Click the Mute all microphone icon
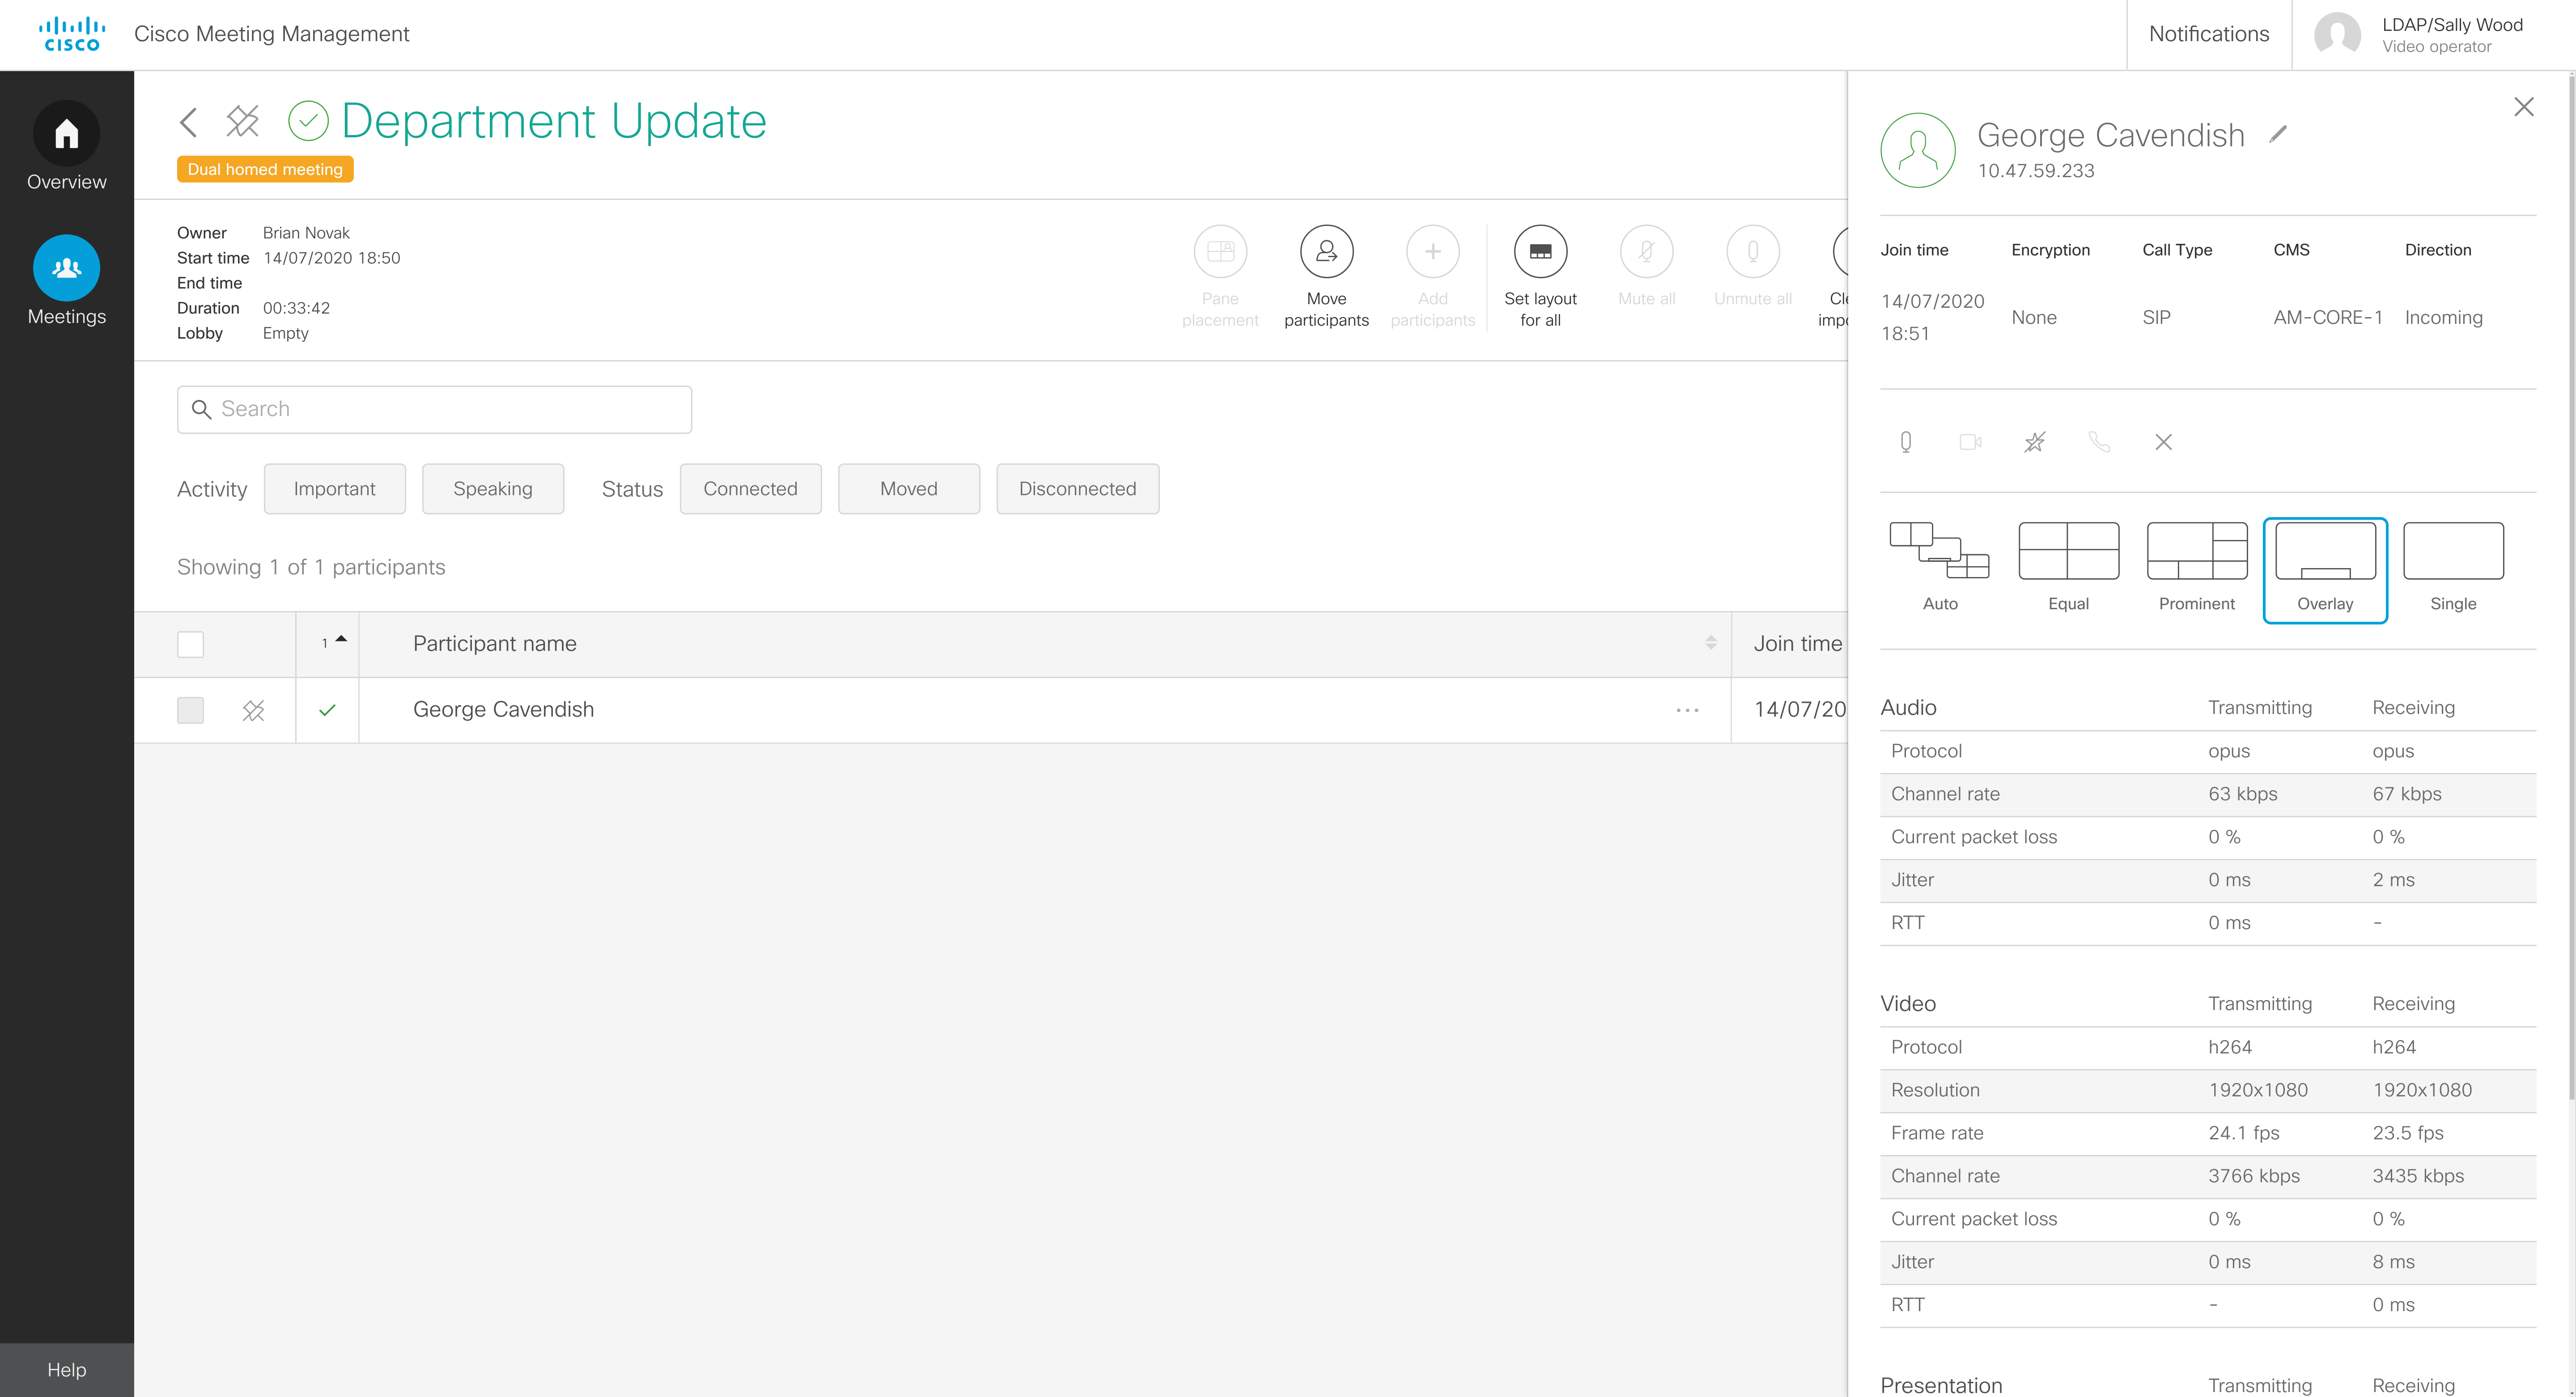Viewport: 2576px width, 1397px height. point(1646,251)
